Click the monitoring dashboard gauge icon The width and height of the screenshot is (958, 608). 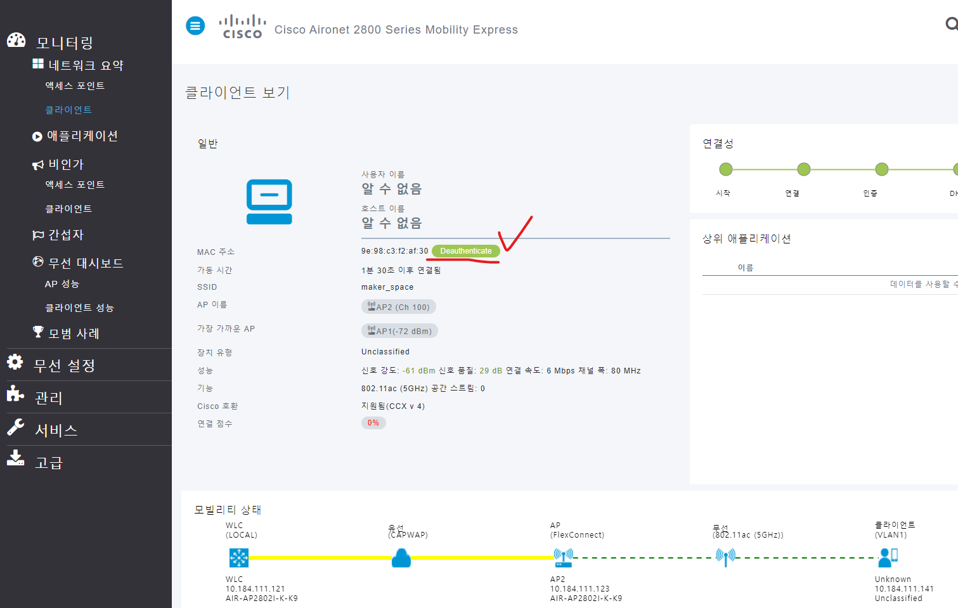pos(16,40)
